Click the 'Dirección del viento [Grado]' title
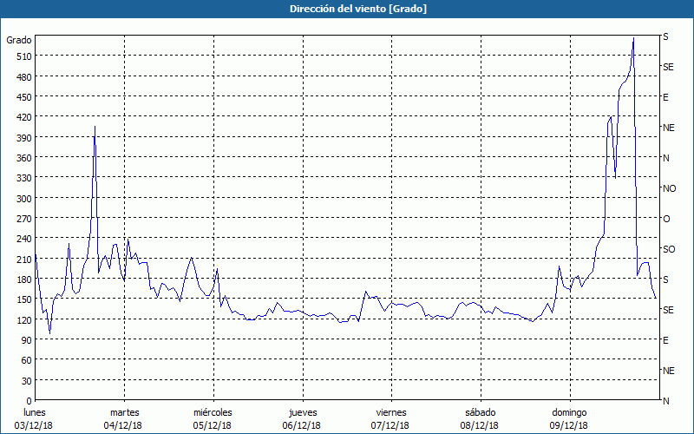694x434 pixels. tap(358, 9)
